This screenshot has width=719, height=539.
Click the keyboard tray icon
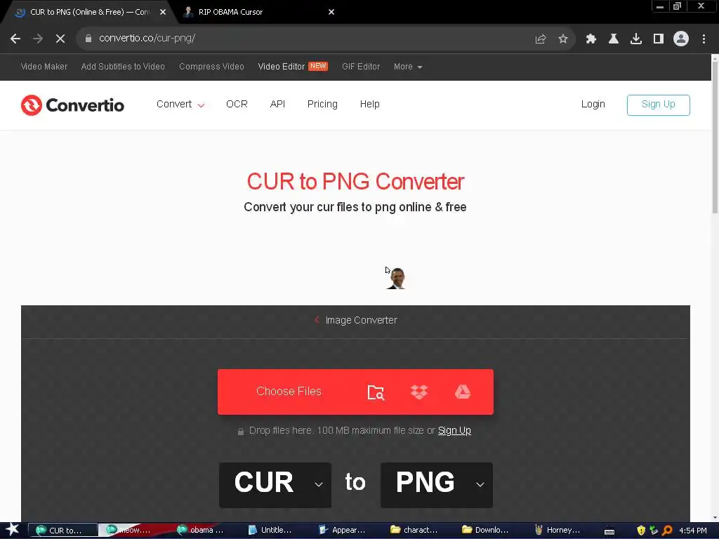click(609, 531)
